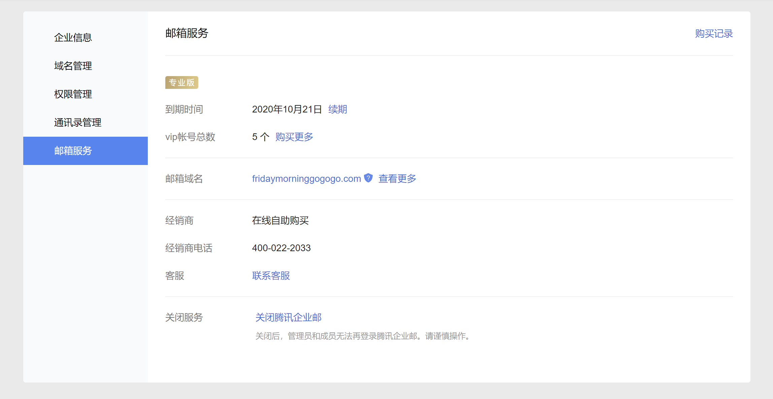The height and width of the screenshot is (399, 773).
Task: Click the 邮箱服务 page title header
Action: [187, 33]
